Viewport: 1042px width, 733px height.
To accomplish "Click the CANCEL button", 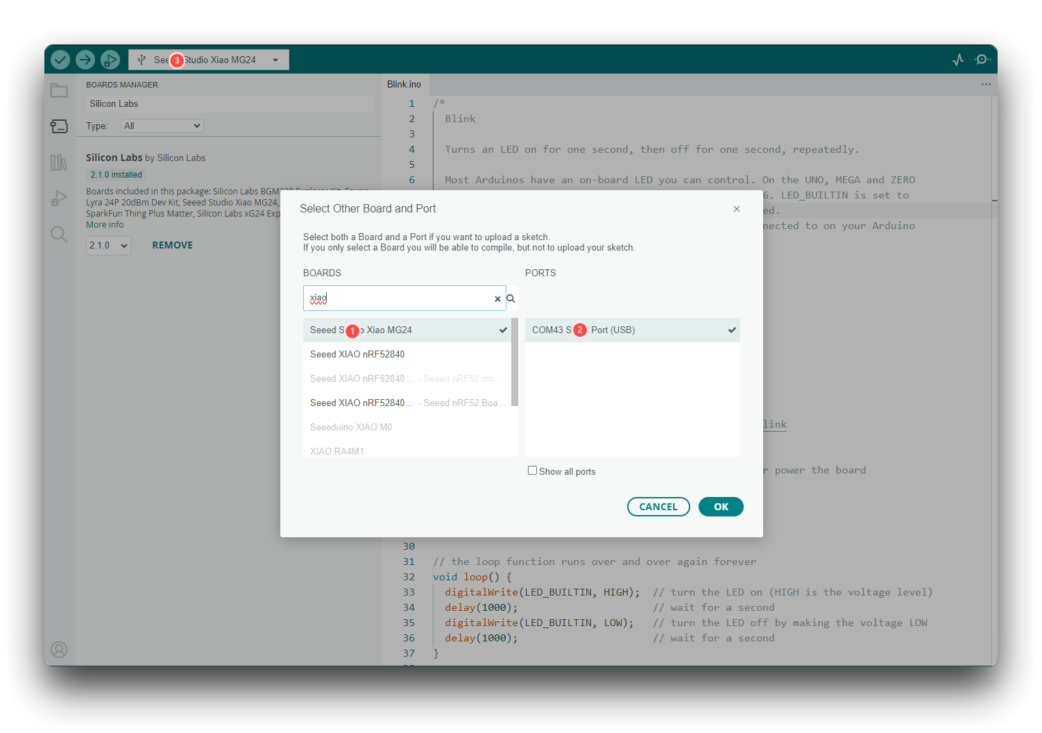I will point(658,507).
